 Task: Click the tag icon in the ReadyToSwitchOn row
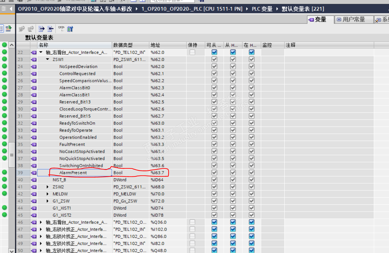pyautogui.click(x=34, y=123)
